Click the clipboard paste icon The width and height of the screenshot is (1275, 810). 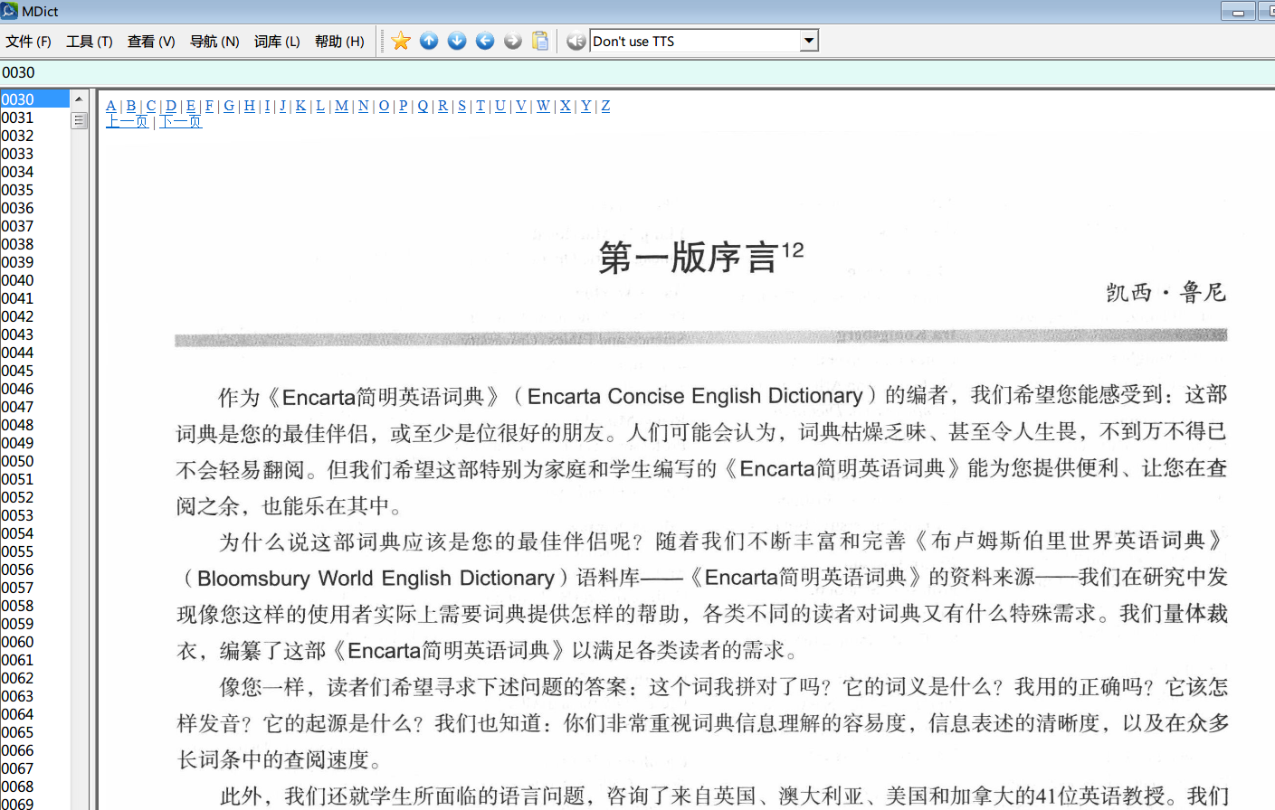pos(540,41)
